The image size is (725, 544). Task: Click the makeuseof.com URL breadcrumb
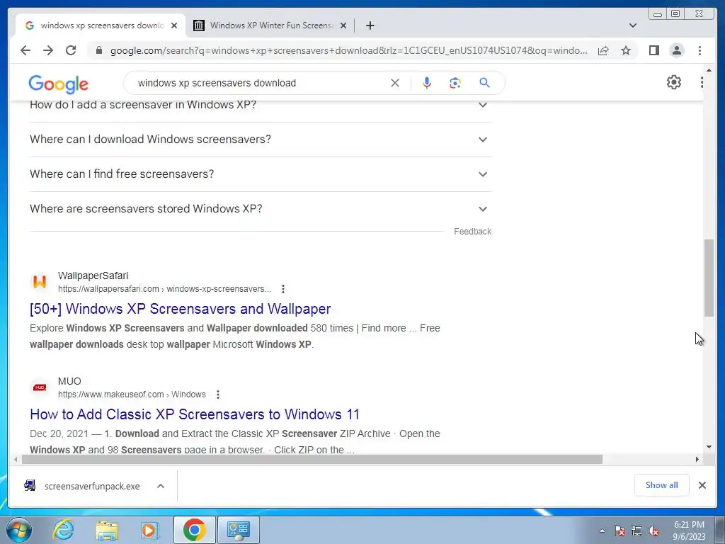pyautogui.click(x=132, y=395)
